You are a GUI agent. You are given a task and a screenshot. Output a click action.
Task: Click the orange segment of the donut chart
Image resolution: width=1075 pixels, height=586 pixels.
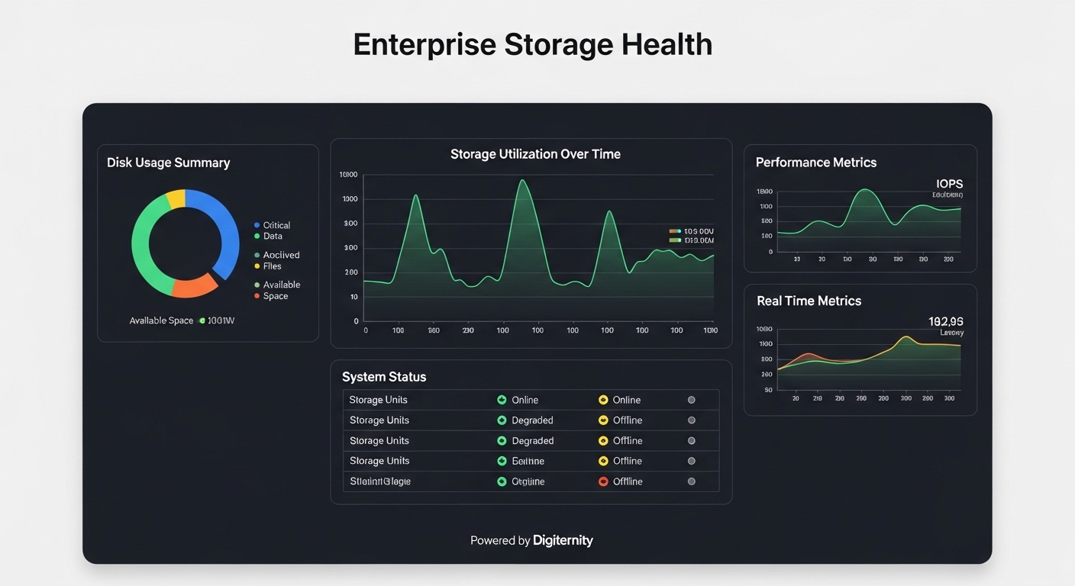coord(194,286)
